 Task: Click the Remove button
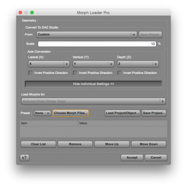click(75, 144)
